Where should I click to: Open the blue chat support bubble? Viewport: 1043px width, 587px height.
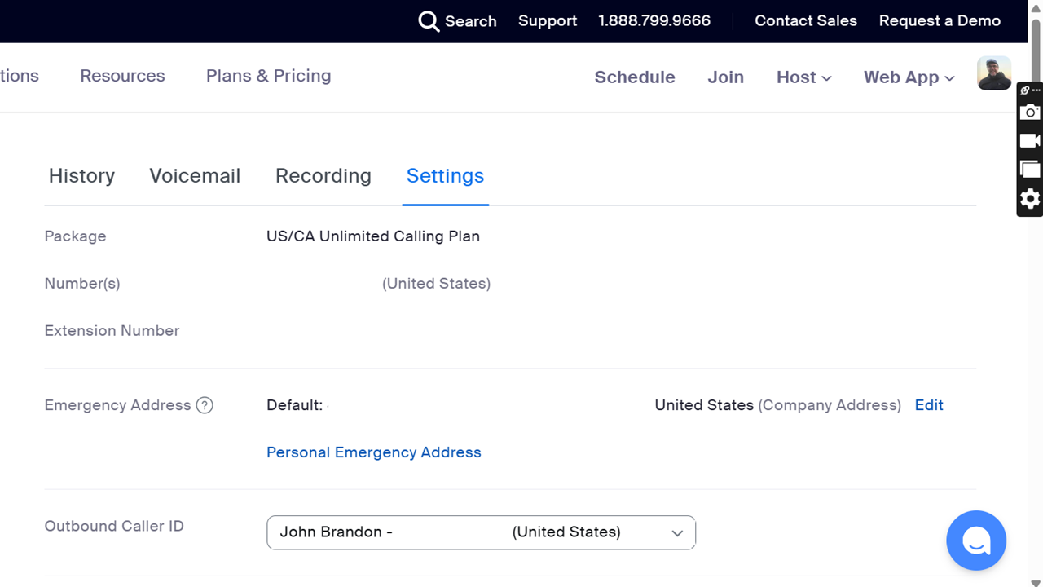tap(976, 541)
